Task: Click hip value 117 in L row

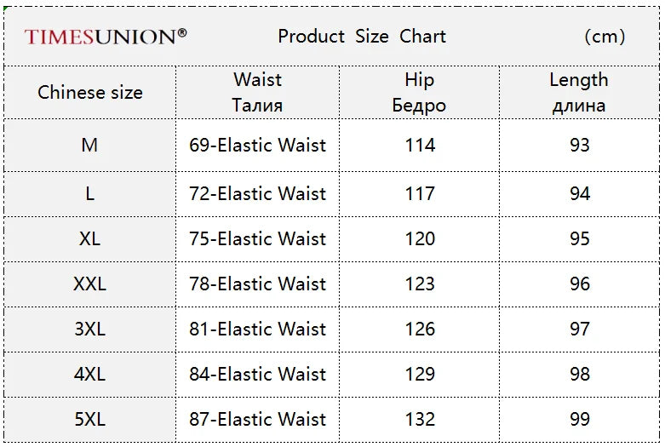Action: point(420,194)
